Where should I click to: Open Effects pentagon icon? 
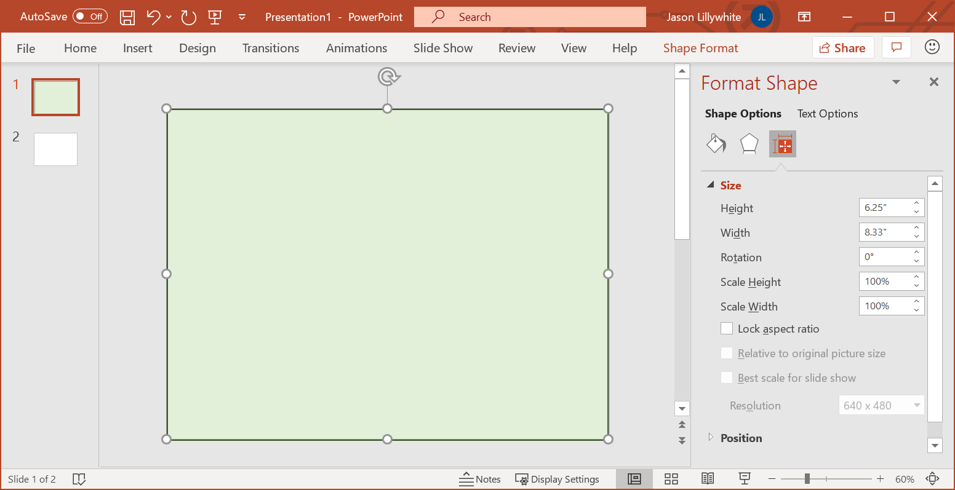pos(749,144)
